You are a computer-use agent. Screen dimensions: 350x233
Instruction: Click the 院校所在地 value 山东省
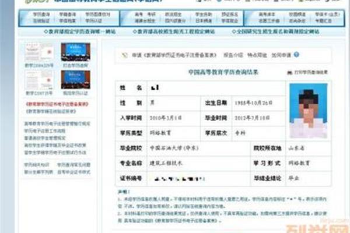coord(296,148)
